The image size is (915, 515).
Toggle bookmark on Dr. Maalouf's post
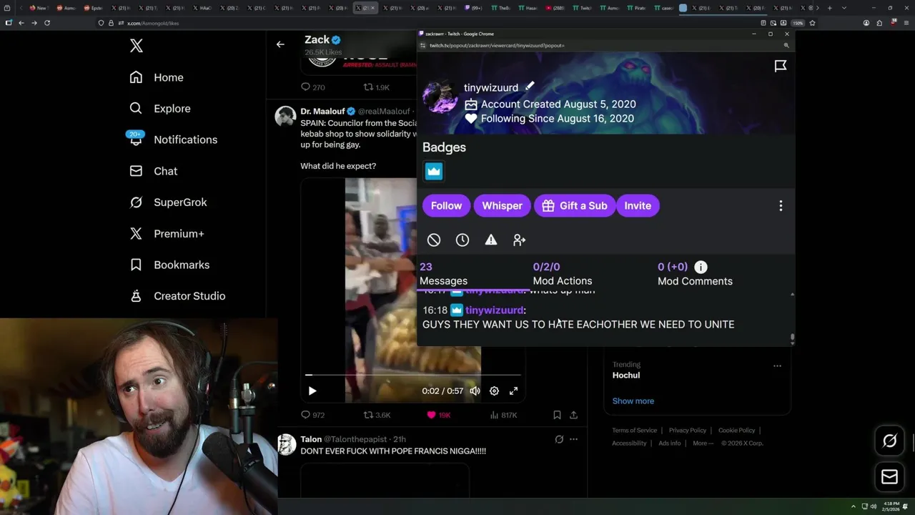coord(557,415)
